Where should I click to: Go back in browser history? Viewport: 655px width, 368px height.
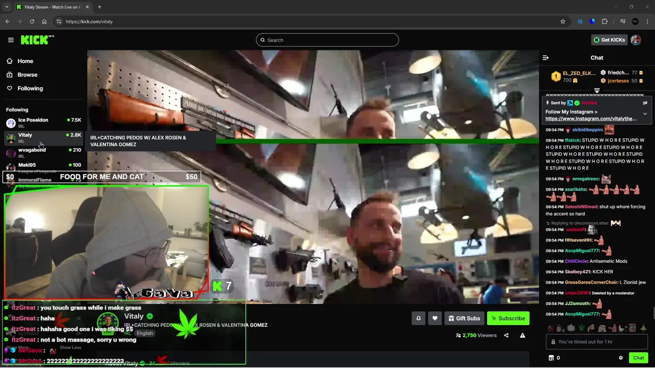tap(8, 21)
